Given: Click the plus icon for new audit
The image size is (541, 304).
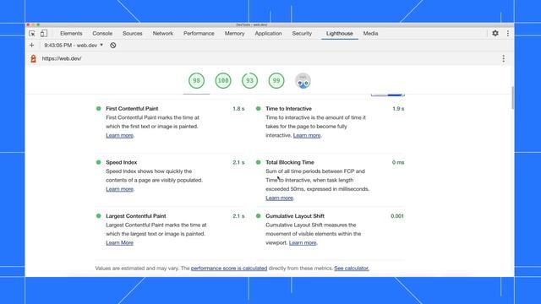Looking at the screenshot, I should pyautogui.click(x=32, y=45).
